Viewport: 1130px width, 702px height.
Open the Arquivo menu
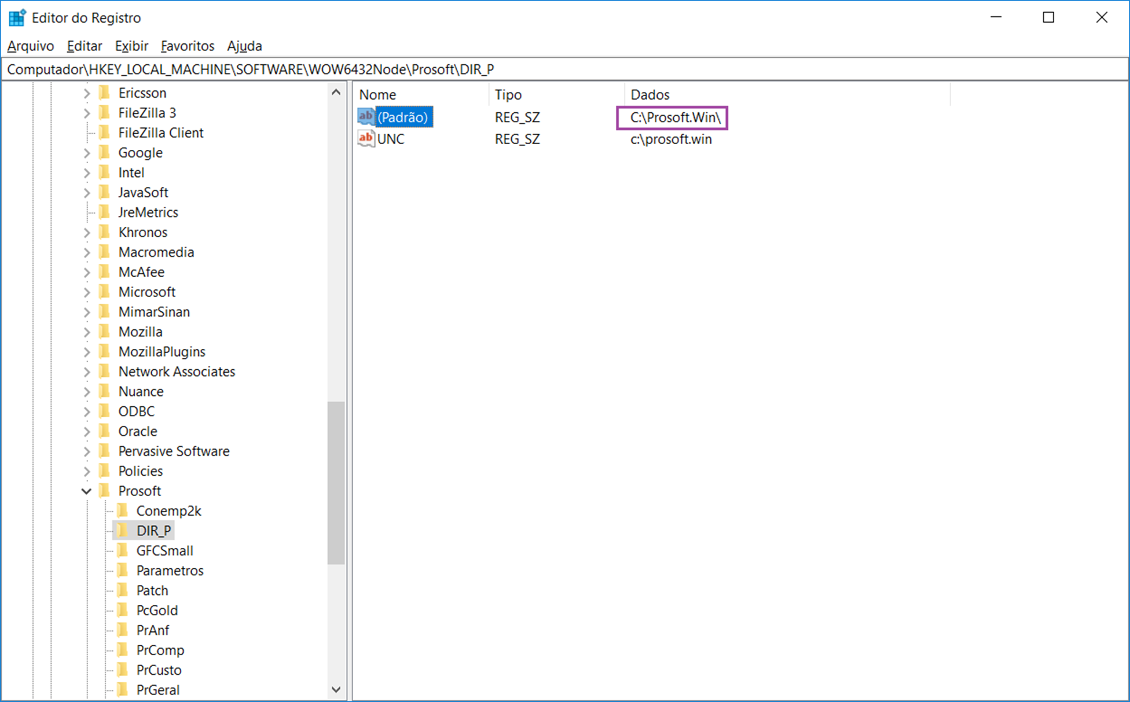pyautogui.click(x=31, y=46)
